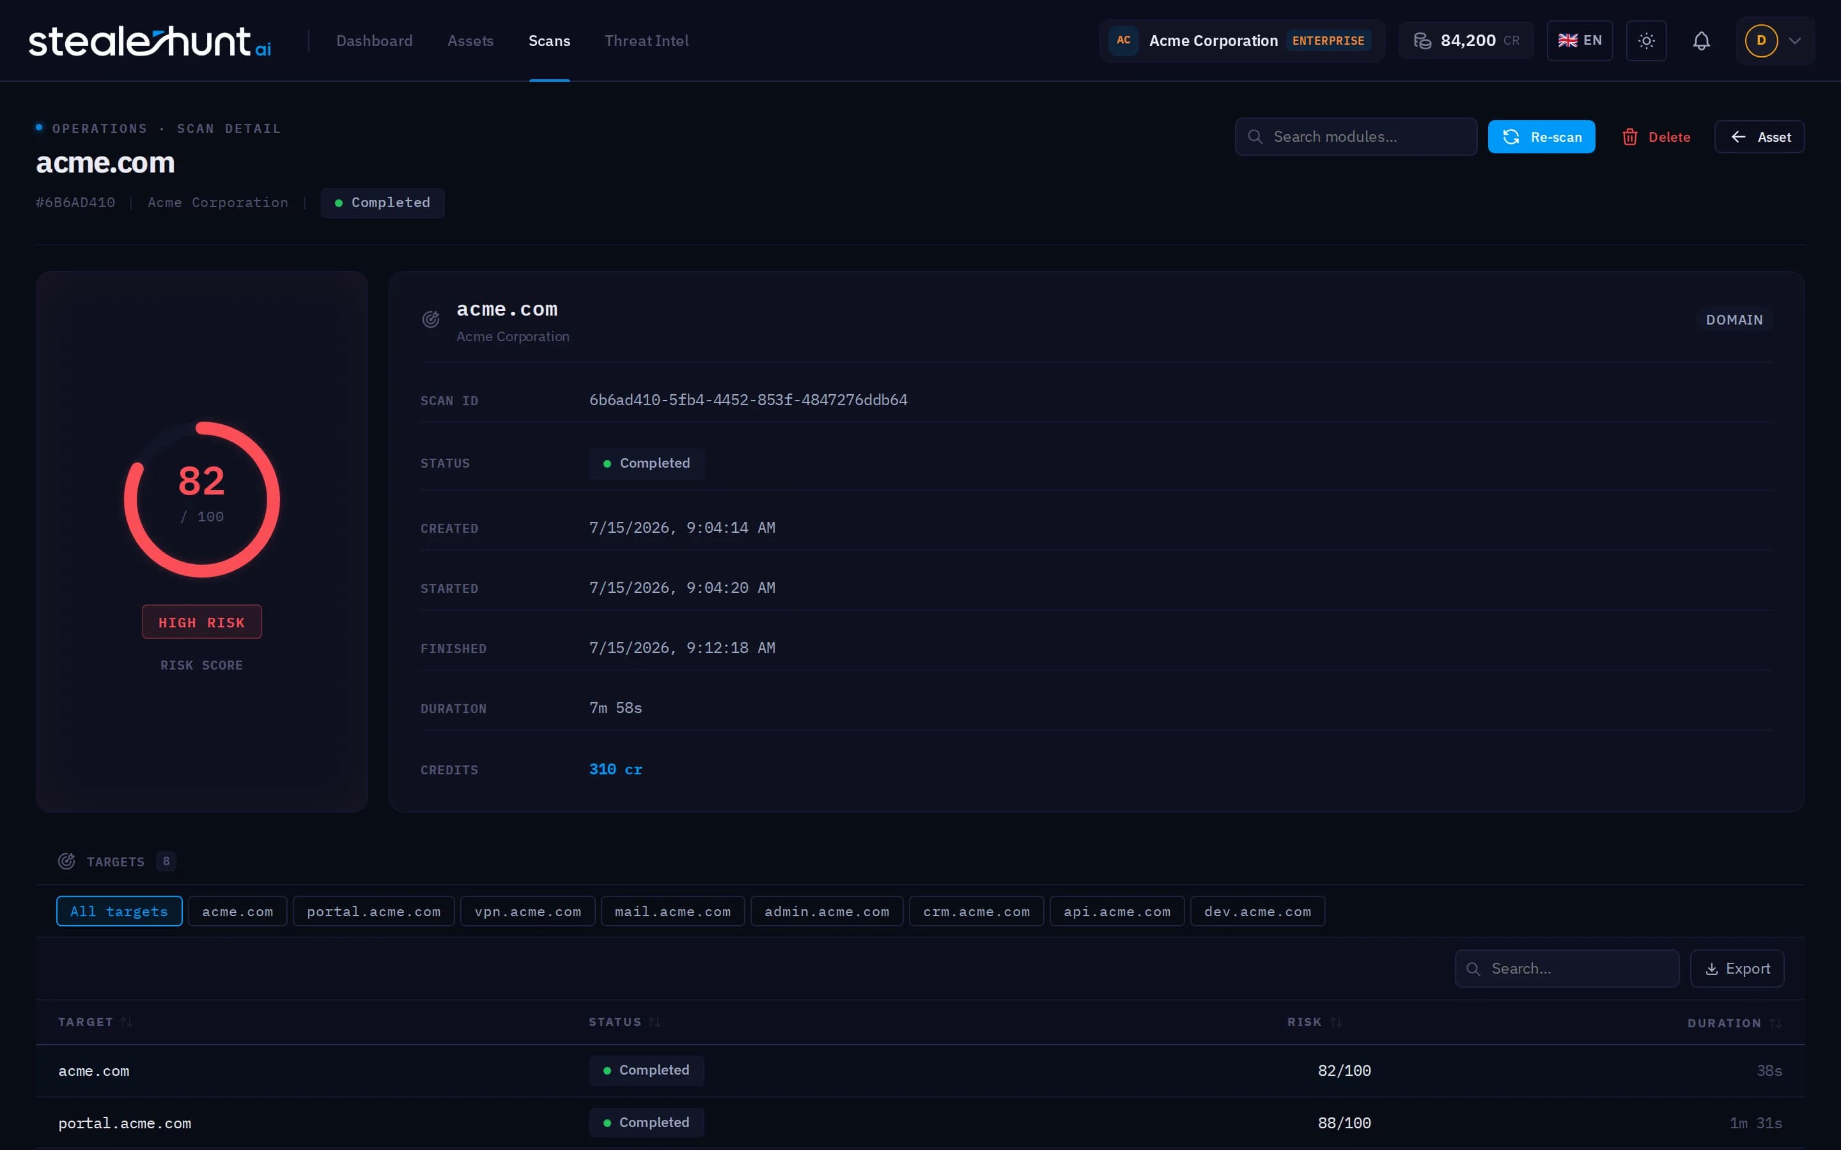The height and width of the screenshot is (1150, 1841).
Task: Select the All targets filter
Action: [x=120, y=911]
